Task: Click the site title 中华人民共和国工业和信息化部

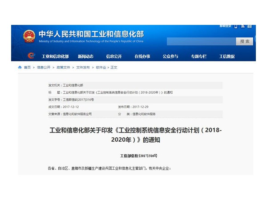Action: (x=91, y=34)
